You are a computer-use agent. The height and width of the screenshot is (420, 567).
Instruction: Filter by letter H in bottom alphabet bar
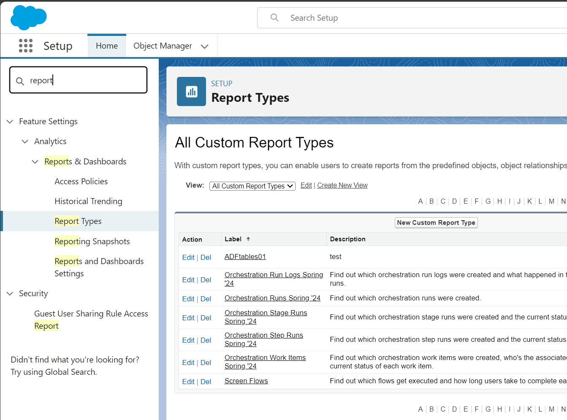point(500,409)
